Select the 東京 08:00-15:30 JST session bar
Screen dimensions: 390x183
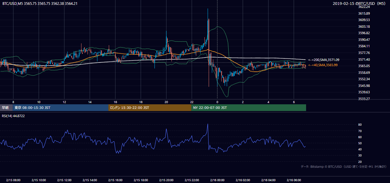[x=60, y=108]
